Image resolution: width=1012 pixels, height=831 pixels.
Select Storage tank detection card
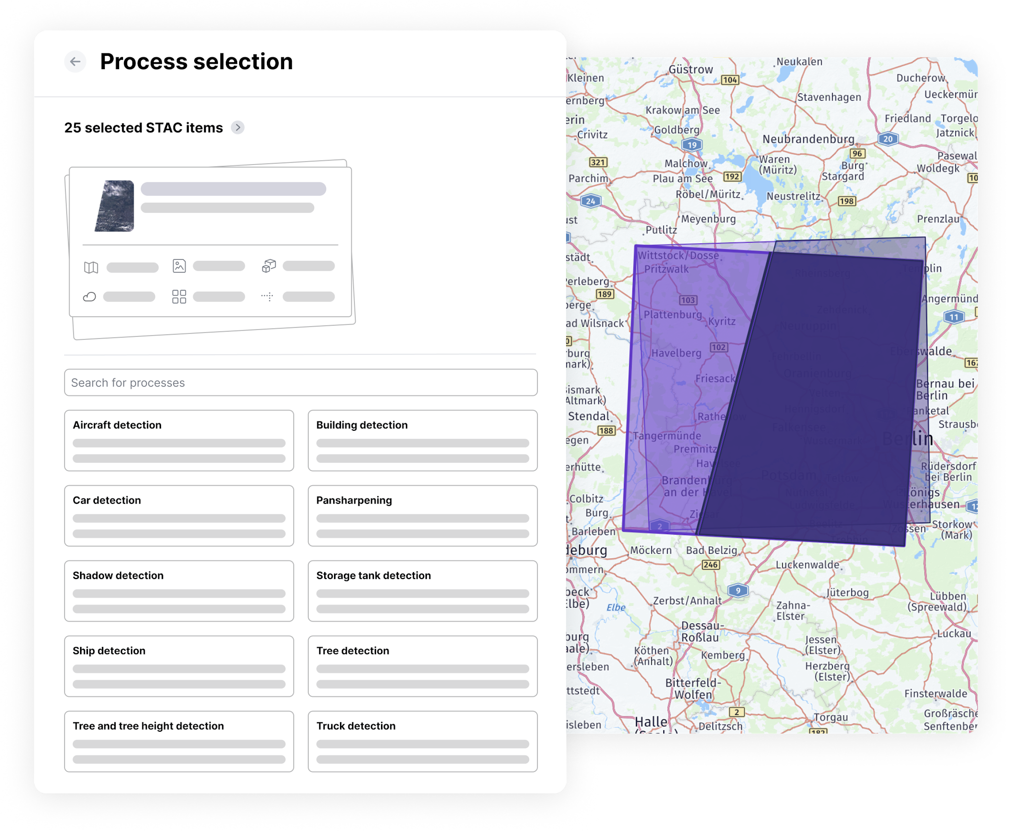coord(422,590)
